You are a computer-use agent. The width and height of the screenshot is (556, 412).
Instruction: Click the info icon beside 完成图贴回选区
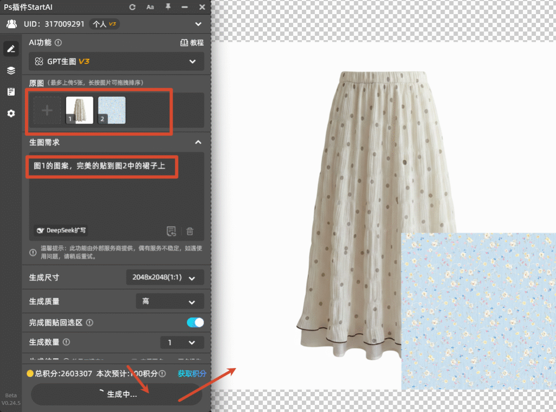[90, 322]
